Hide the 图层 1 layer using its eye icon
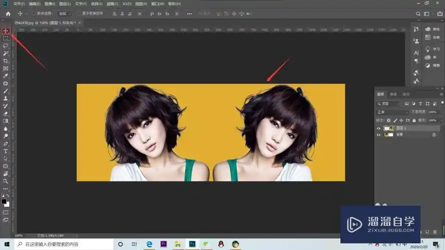This screenshot has height=250, width=445. click(x=378, y=128)
